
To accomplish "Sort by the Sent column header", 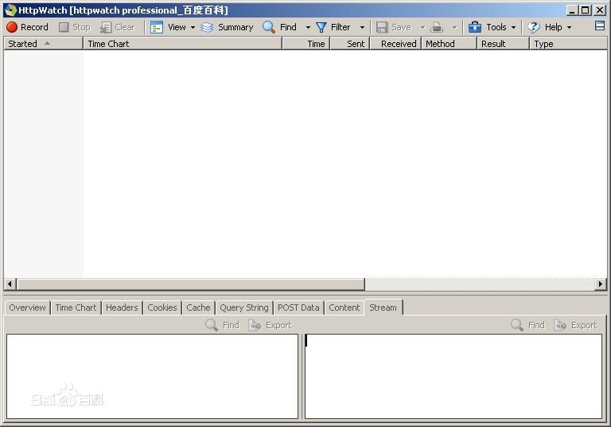I will 350,44.
